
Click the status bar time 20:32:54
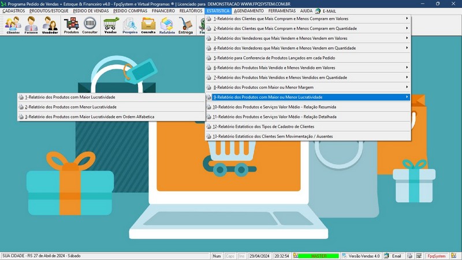(282, 256)
